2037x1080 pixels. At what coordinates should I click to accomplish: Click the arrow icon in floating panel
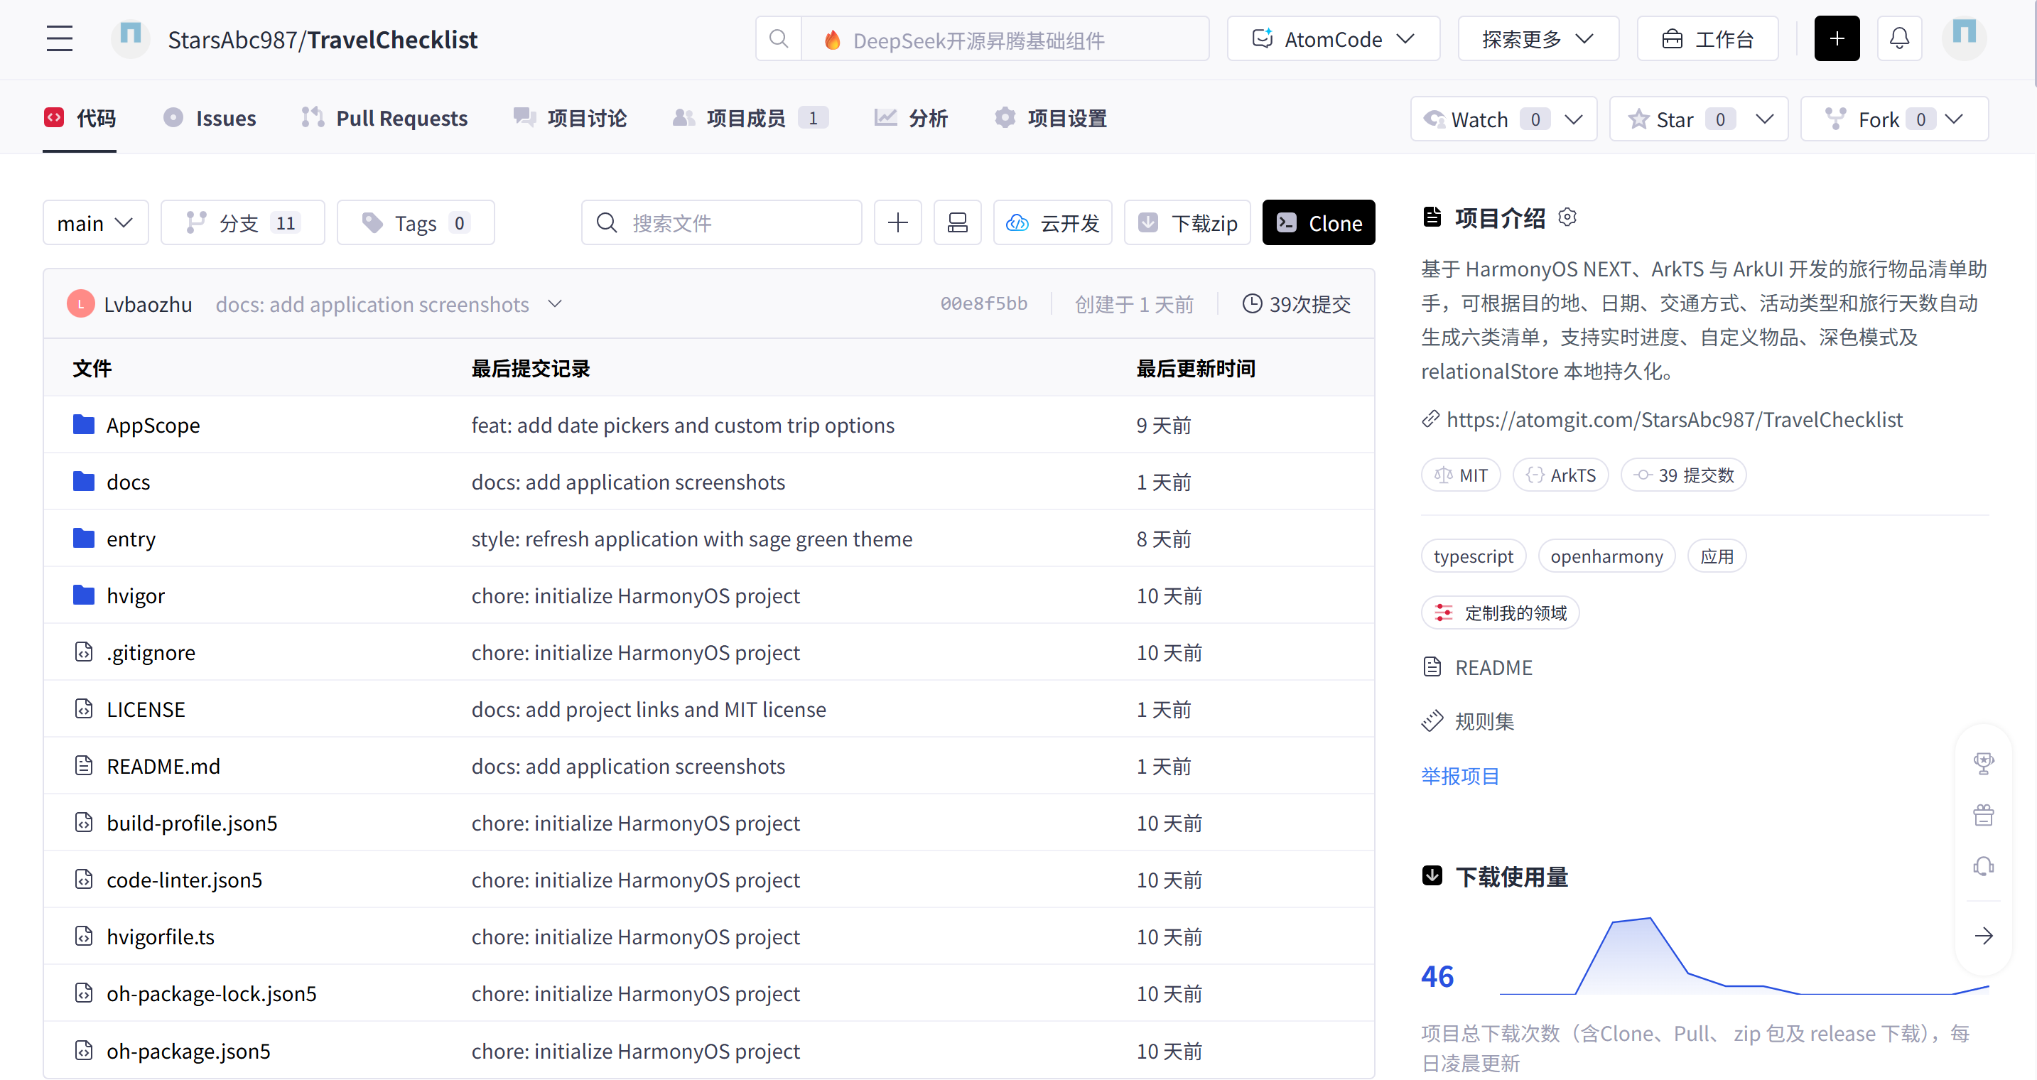(1983, 936)
